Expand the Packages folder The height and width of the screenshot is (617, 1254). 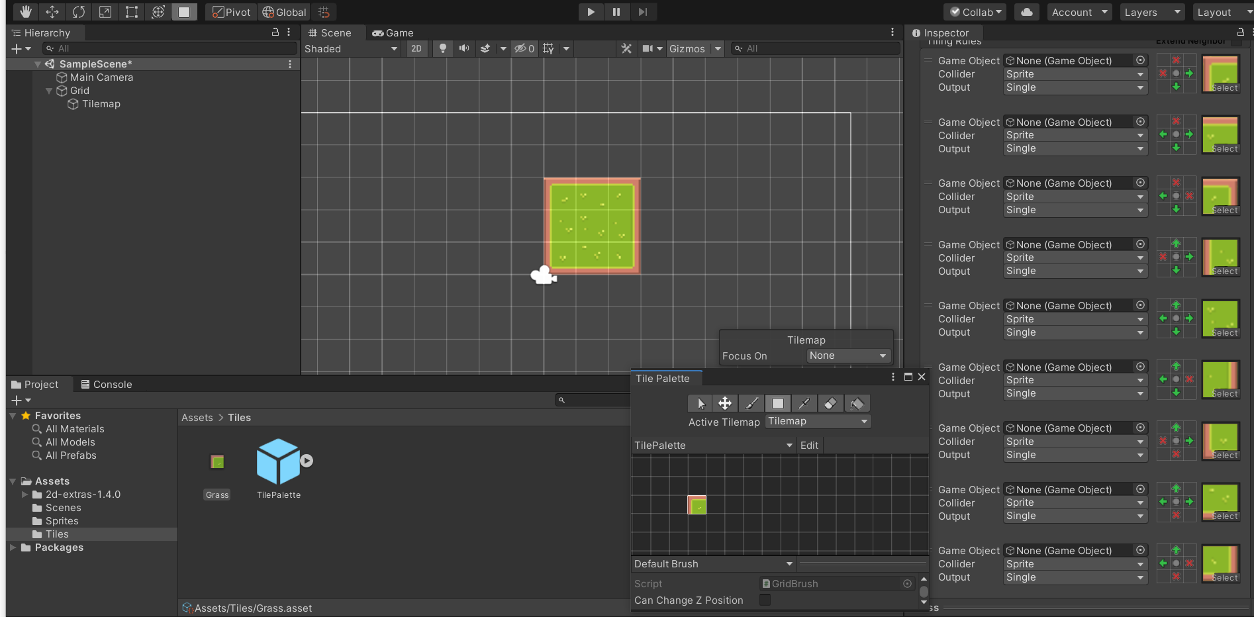13,547
